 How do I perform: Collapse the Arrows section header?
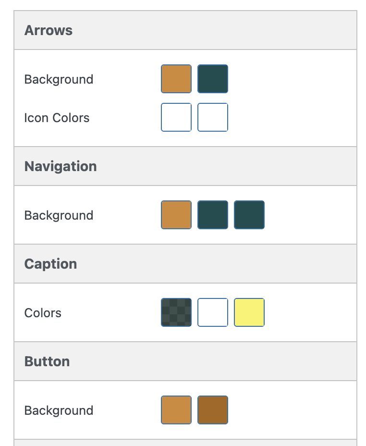coord(48,30)
